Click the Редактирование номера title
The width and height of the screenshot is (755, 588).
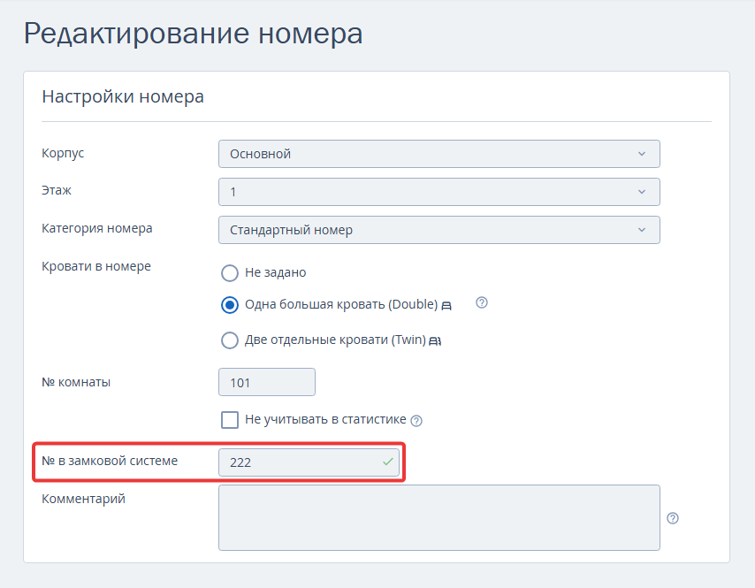pos(193,34)
